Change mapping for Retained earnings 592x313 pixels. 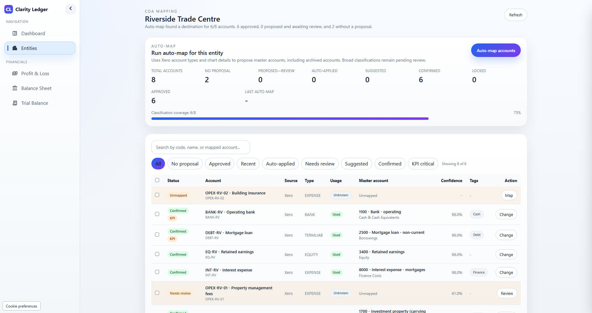click(506, 254)
